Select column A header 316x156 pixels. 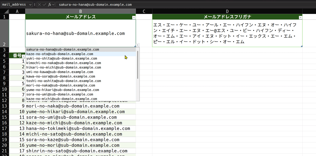(17, 11)
